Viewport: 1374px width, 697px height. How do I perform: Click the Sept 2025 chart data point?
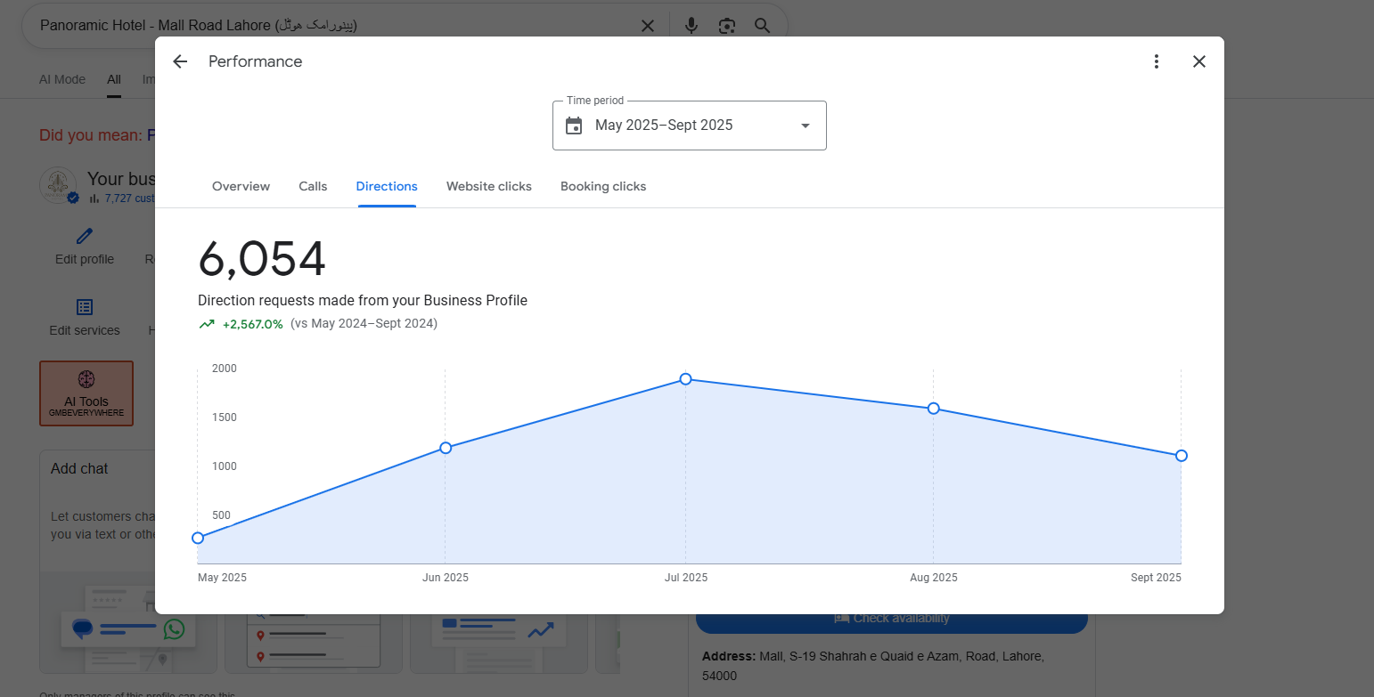click(1181, 456)
